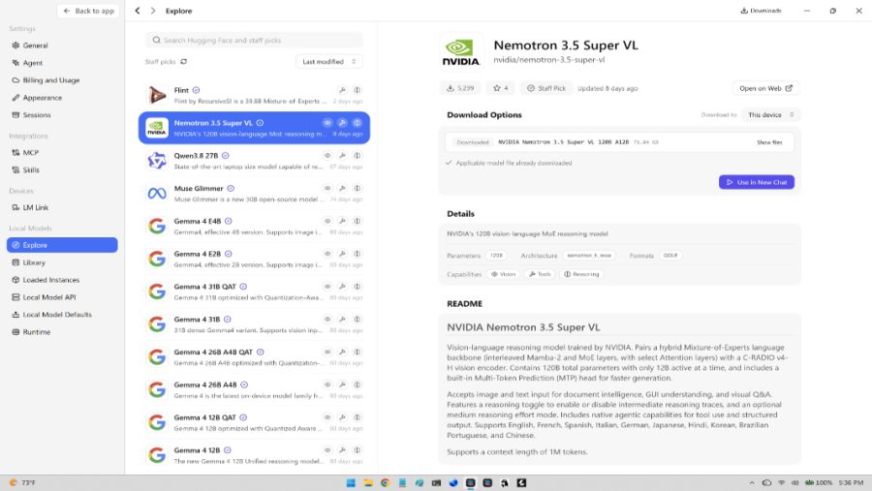Open Loaded Instances section

(50, 280)
